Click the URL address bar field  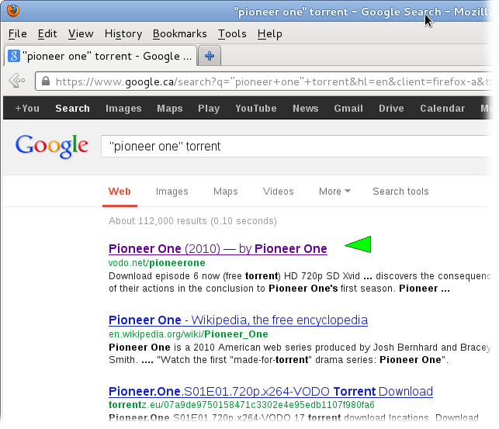pyautogui.click(x=265, y=81)
